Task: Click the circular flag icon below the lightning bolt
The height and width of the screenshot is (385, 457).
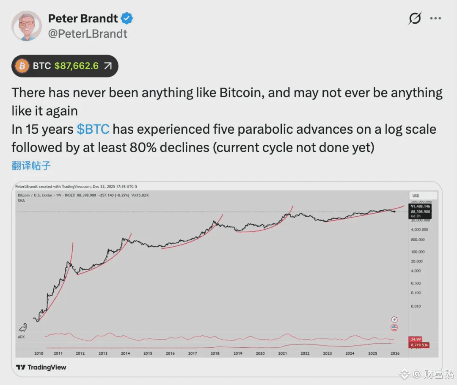Action: [x=394, y=327]
